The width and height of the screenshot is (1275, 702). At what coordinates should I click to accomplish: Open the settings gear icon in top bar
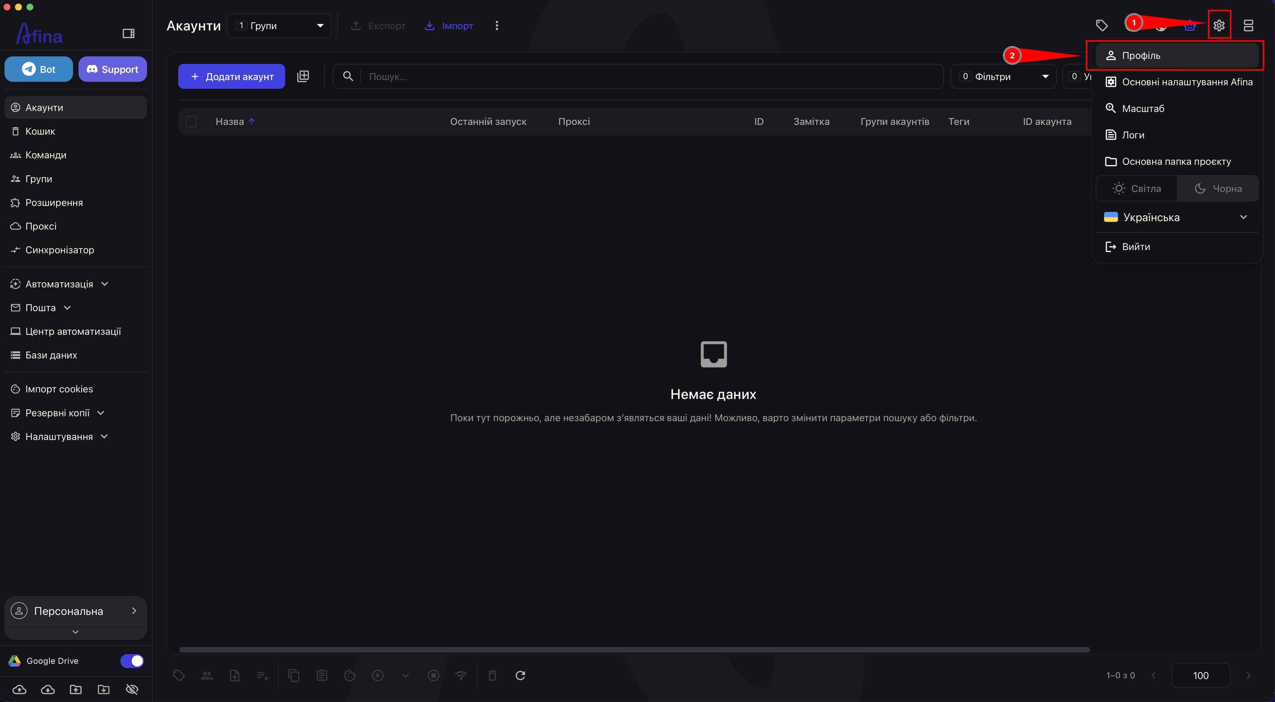tap(1219, 25)
